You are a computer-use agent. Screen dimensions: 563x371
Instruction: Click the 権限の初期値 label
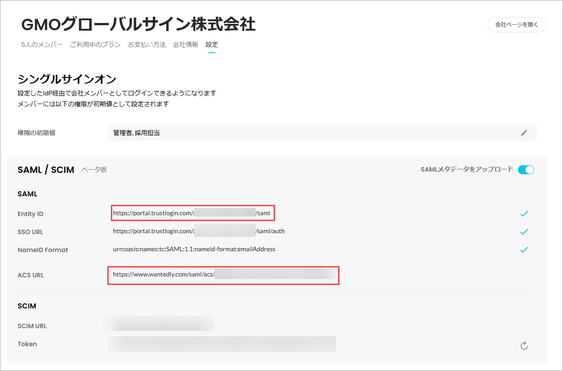[37, 133]
